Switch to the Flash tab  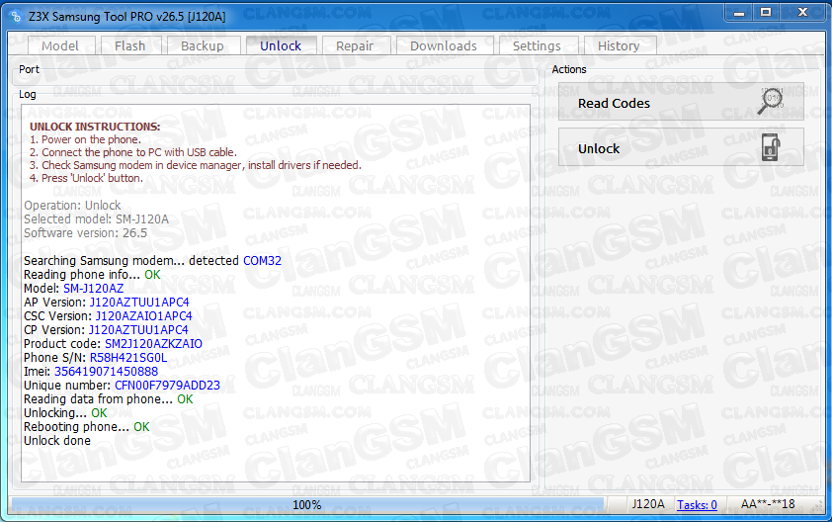(130, 45)
